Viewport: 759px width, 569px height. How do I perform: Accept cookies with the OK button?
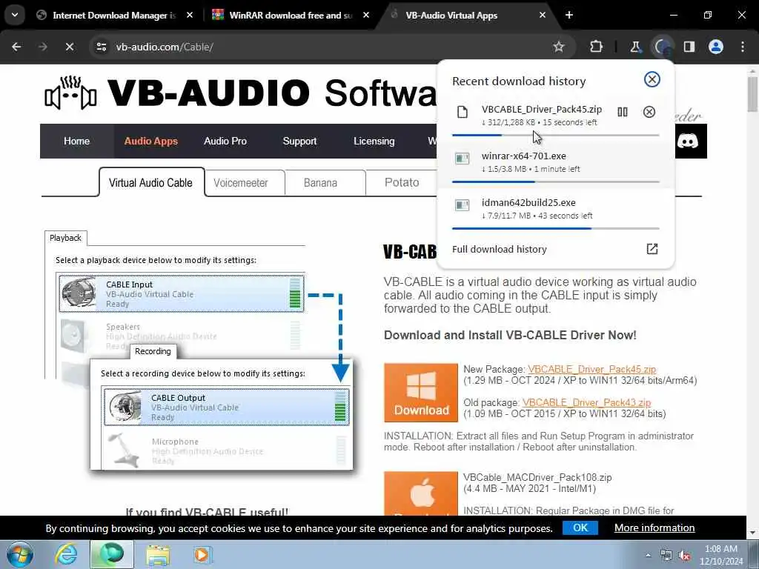click(580, 528)
